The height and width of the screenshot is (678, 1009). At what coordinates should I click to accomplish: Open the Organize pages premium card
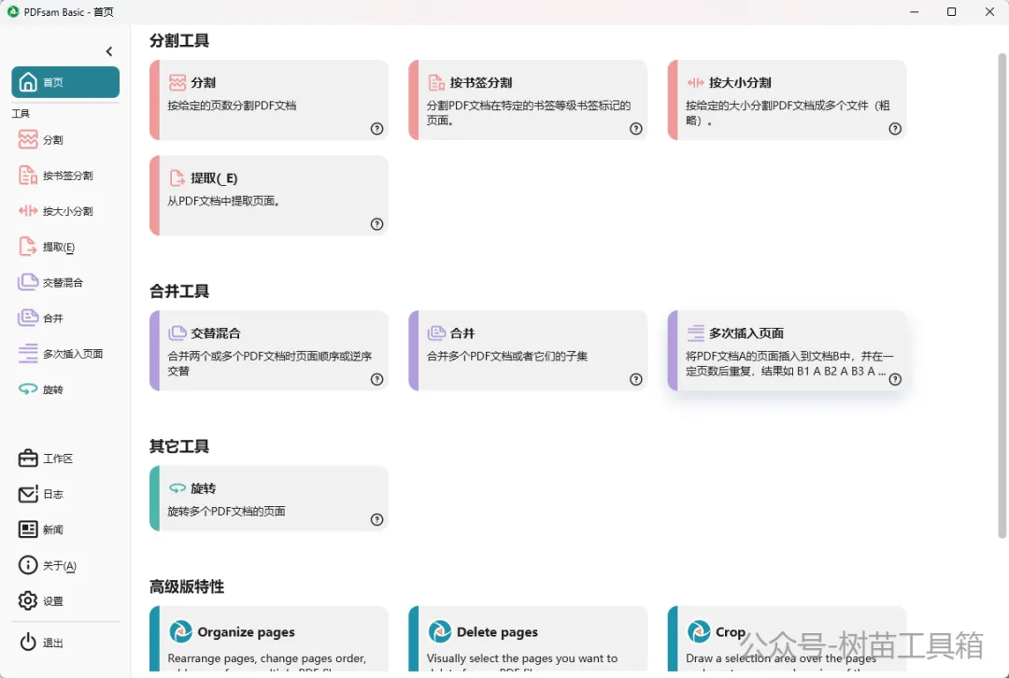pyautogui.click(x=269, y=639)
